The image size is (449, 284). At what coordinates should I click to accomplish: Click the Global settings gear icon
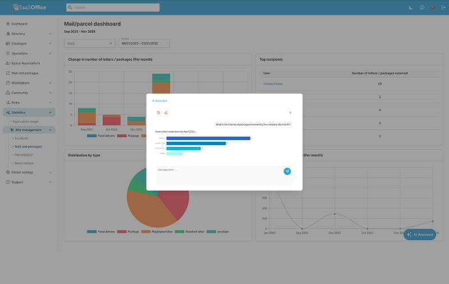coord(8,172)
